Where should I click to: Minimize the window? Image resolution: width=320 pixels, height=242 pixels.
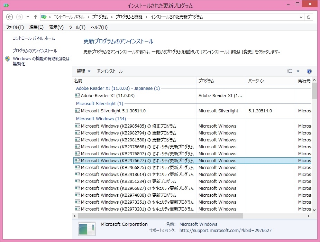point(288,4)
